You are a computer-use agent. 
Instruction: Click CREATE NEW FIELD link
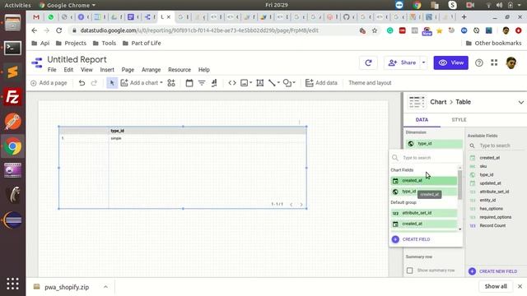coord(492,271)
